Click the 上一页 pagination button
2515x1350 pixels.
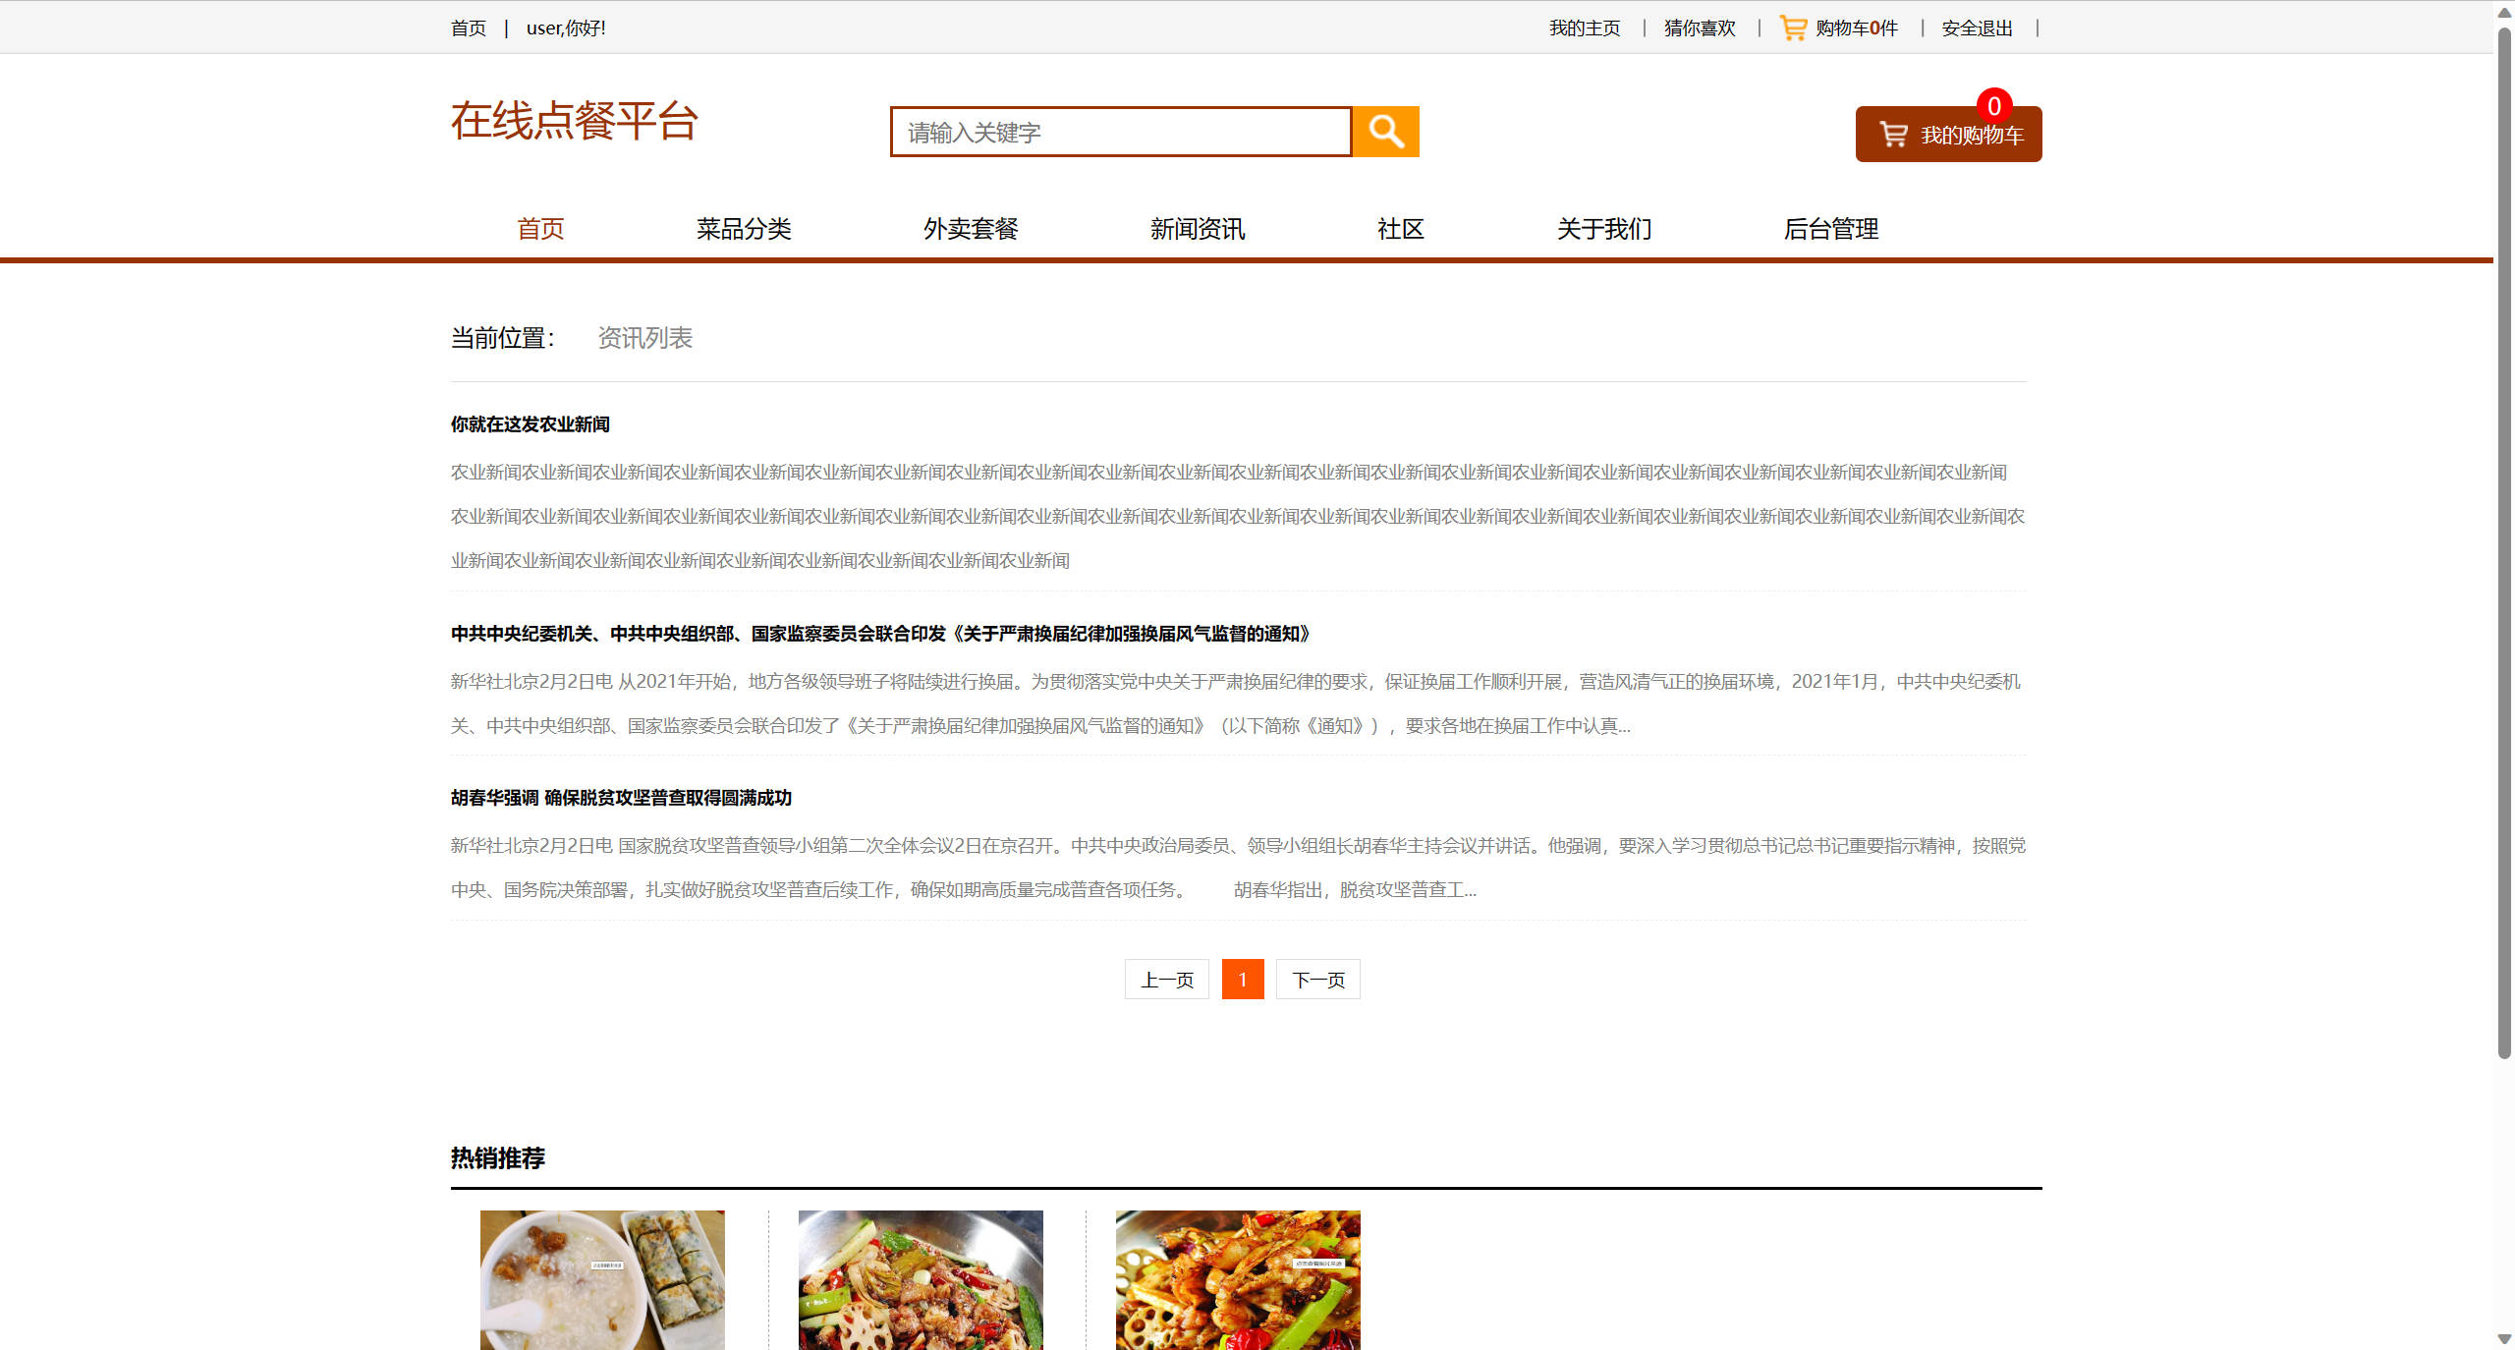pyautogui.click(x=1166, y=979)
